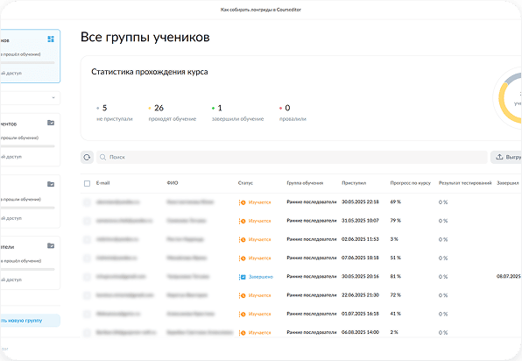Select the highlighted top group card in sidebar

click(x=30, y=56)
